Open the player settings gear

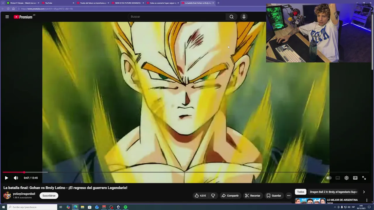[347, 178]
